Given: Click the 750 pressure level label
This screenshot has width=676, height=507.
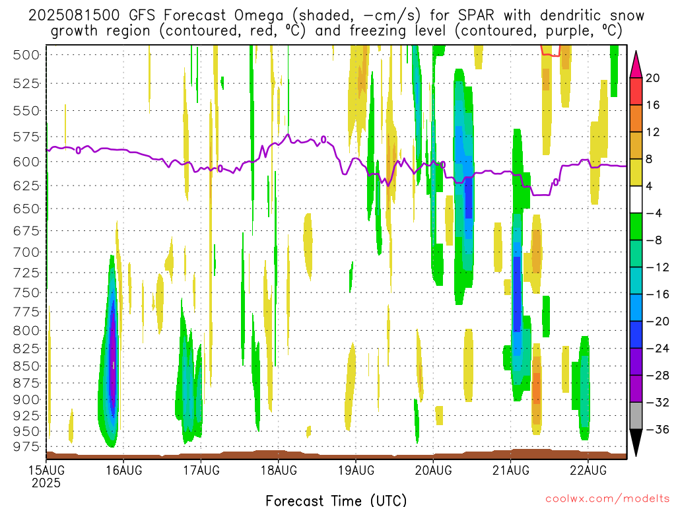Looking at the screenshot, I should [26, 292].
